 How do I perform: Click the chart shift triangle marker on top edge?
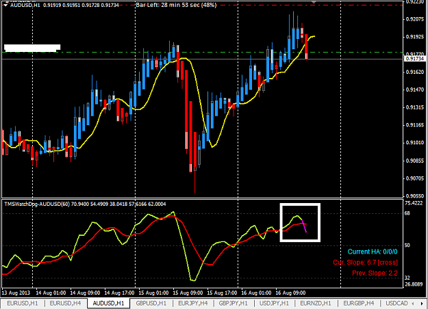314,2
